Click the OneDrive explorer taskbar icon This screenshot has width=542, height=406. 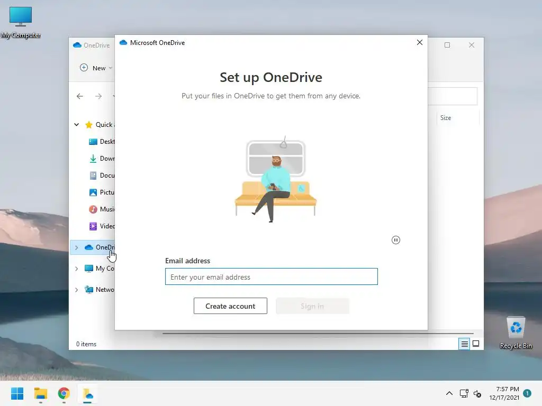click(87, 393)
